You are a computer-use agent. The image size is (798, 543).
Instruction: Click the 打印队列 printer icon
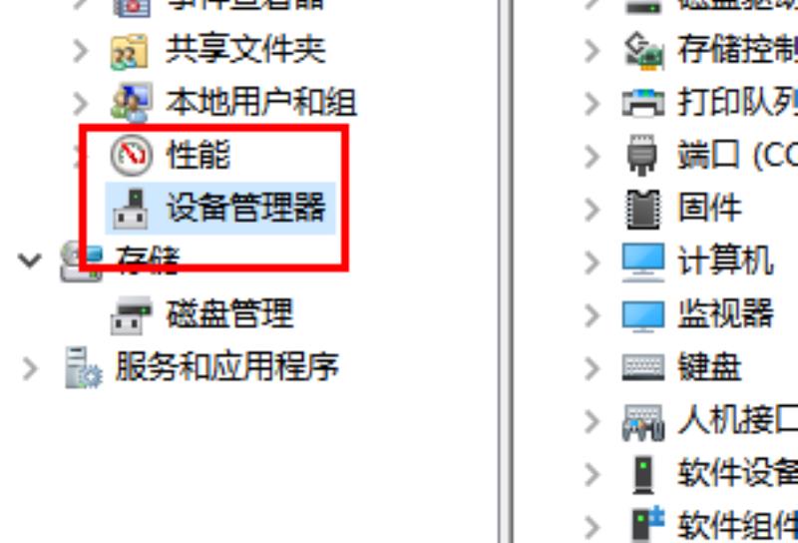coord(643,103)
